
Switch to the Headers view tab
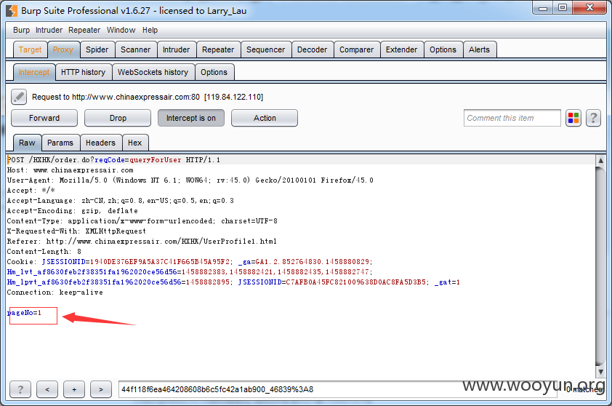click(x=100, y=143)
